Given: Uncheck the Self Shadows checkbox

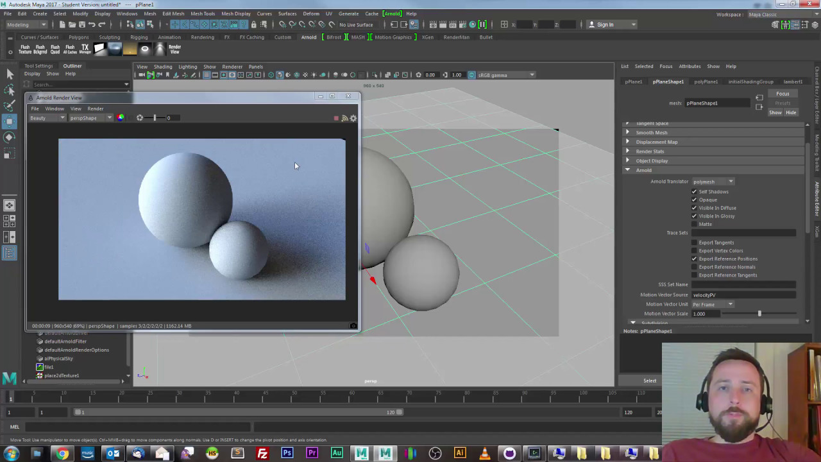Looking at the screenshot, I should [x=694, y=191].
